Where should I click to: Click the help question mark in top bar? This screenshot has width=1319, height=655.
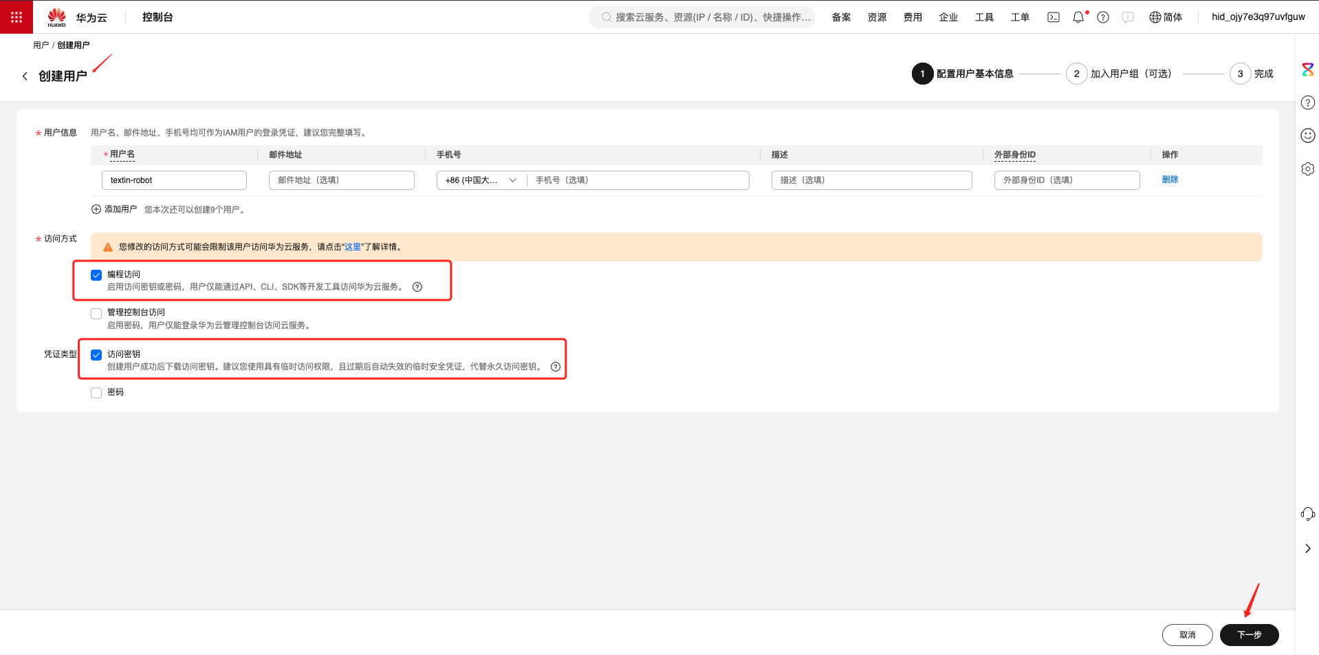pos(1102,17)
